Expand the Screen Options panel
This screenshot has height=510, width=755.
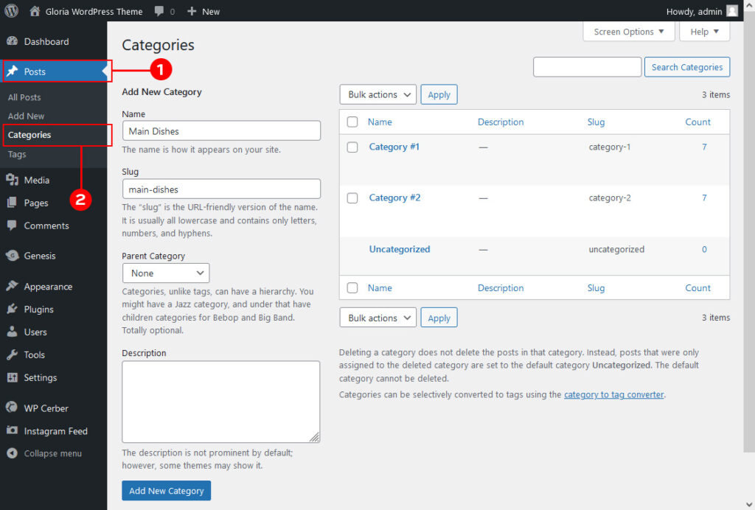click(628, 31)
